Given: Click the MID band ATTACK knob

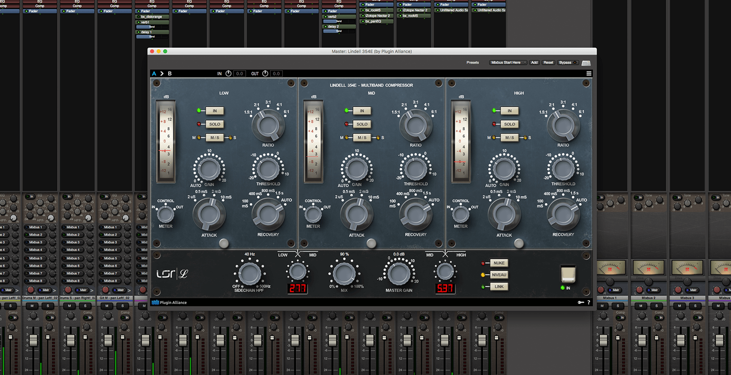Looking at the screenshot, I should pyautogui.click(x=357, y=214).
